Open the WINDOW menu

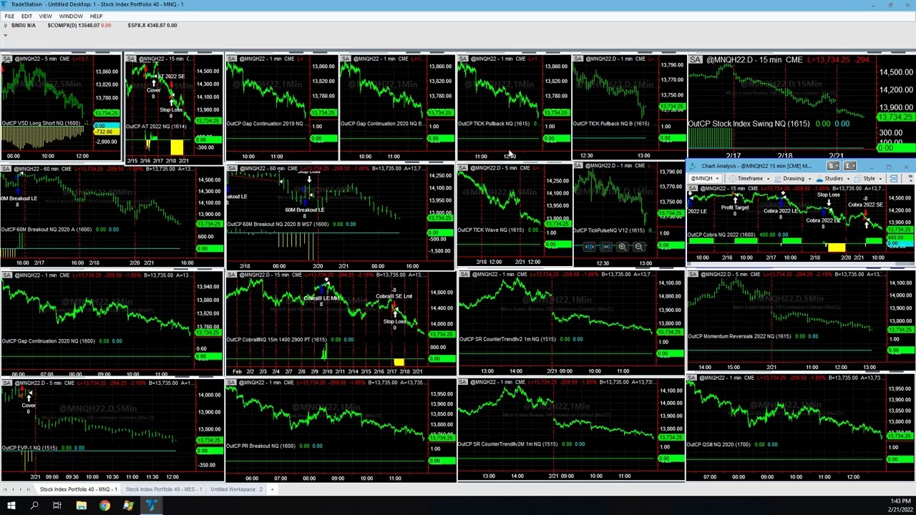(x=70, y=16)
